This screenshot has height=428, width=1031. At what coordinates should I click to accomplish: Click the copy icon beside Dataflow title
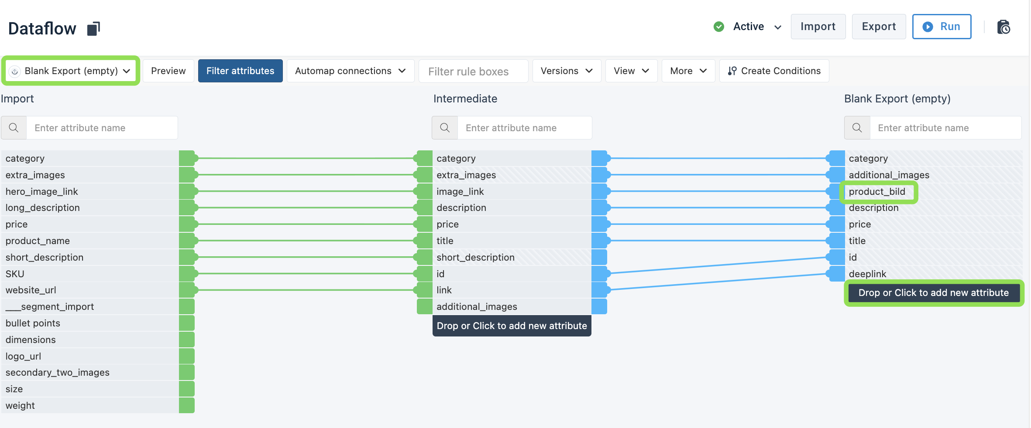tap(93, 29)
